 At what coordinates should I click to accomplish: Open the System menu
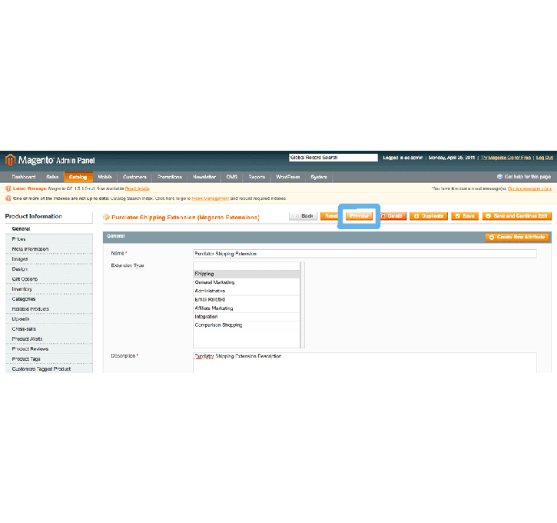pos(319,177)
